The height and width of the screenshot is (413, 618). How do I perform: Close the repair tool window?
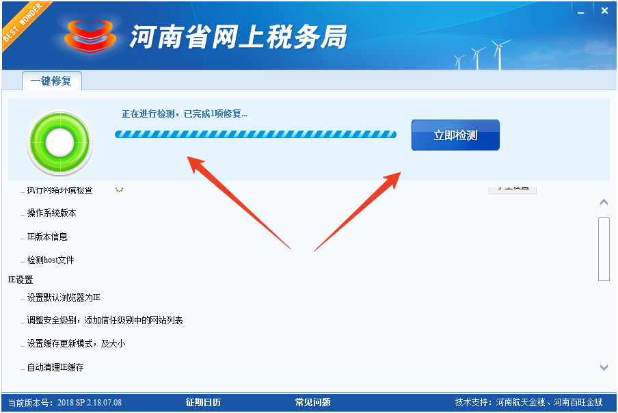click(x=604, y=10)
